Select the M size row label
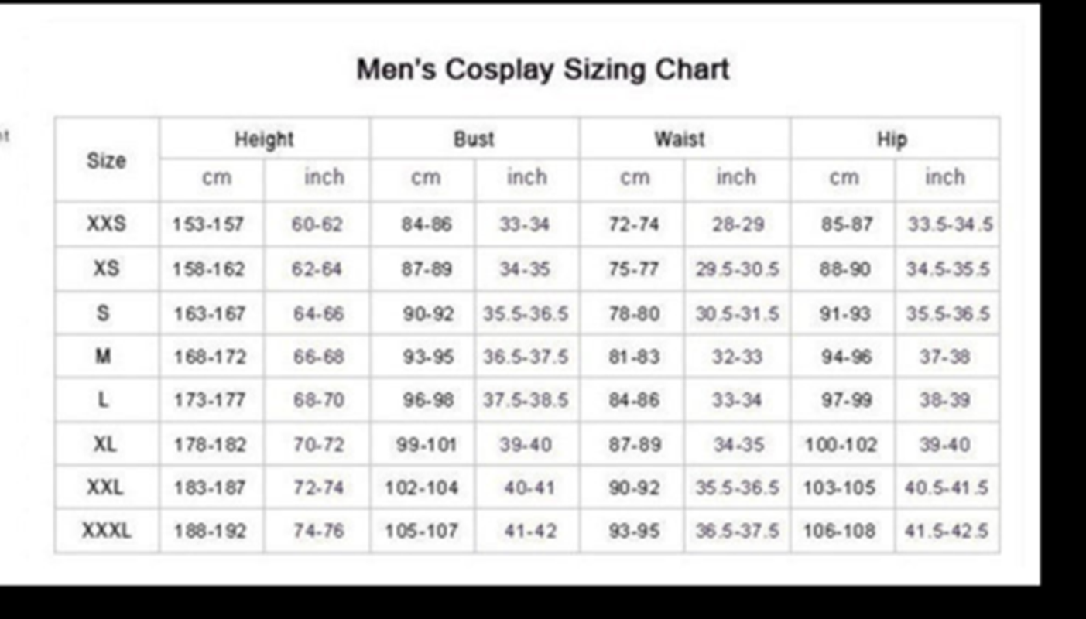 (x=104, y=357)
